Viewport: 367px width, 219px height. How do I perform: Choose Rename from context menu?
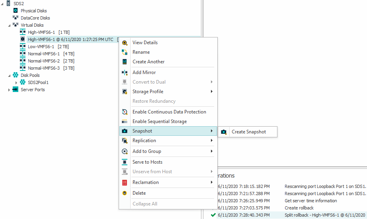(168, 52)
